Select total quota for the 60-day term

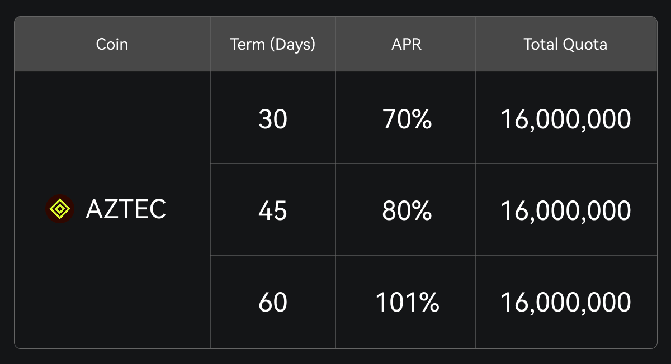[x=565, y=302]
